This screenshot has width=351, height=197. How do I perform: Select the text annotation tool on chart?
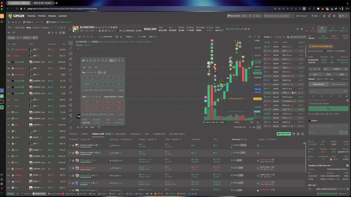(71, 75)
